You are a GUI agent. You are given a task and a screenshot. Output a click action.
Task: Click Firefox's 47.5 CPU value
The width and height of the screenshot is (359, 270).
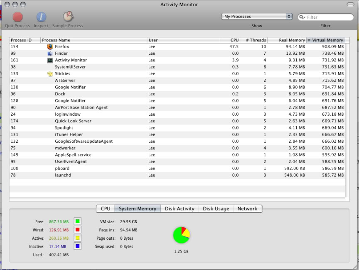pyautogui.click(x=234, y=46)
